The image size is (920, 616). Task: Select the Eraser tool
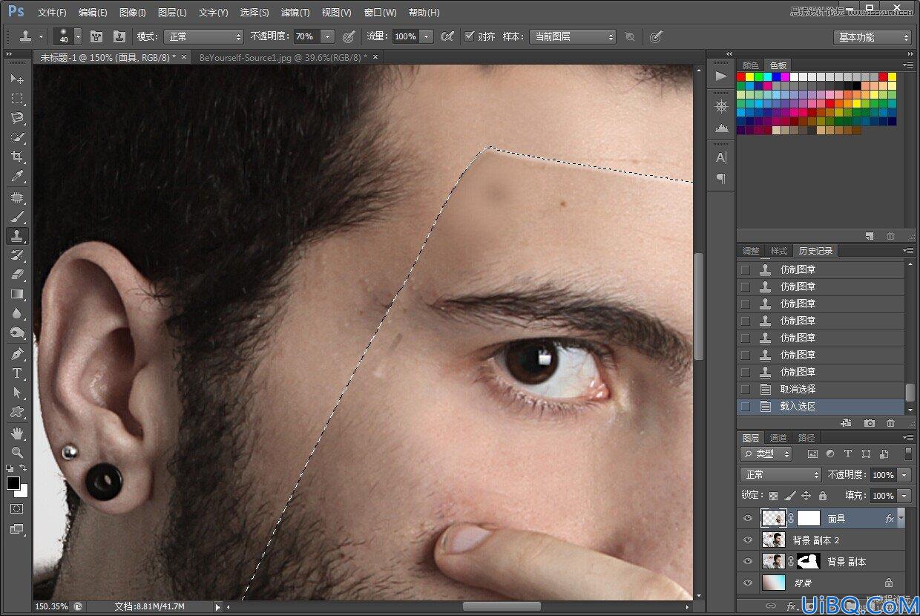click(x=17, y=275)
